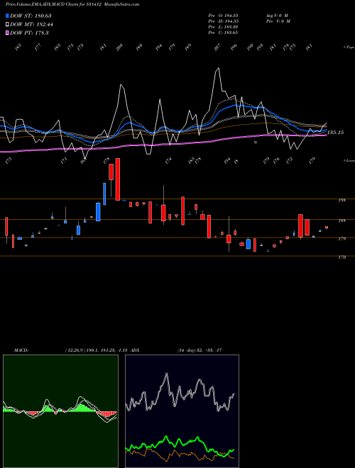Click the 'Pre V: 0 M' volume text
The image size is (355, 468).
tap(278, 21)
